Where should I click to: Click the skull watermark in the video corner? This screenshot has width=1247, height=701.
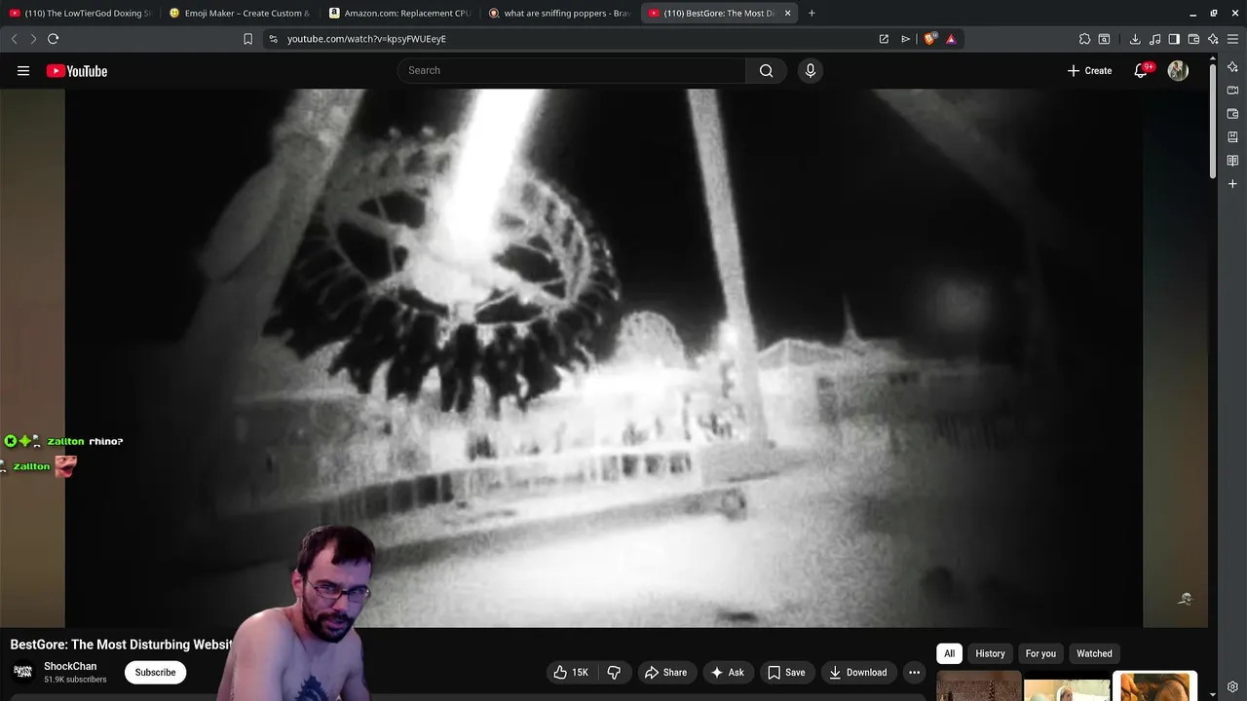(1185, 599)
